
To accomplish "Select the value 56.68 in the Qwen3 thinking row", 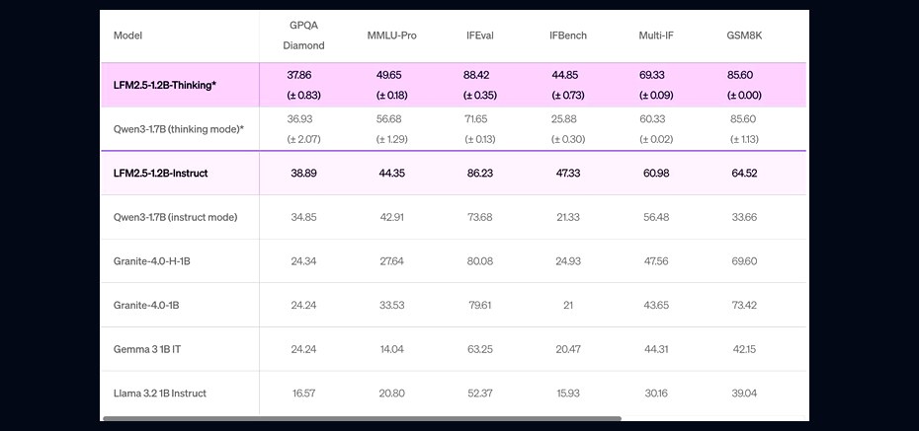I will click(388, 119).
